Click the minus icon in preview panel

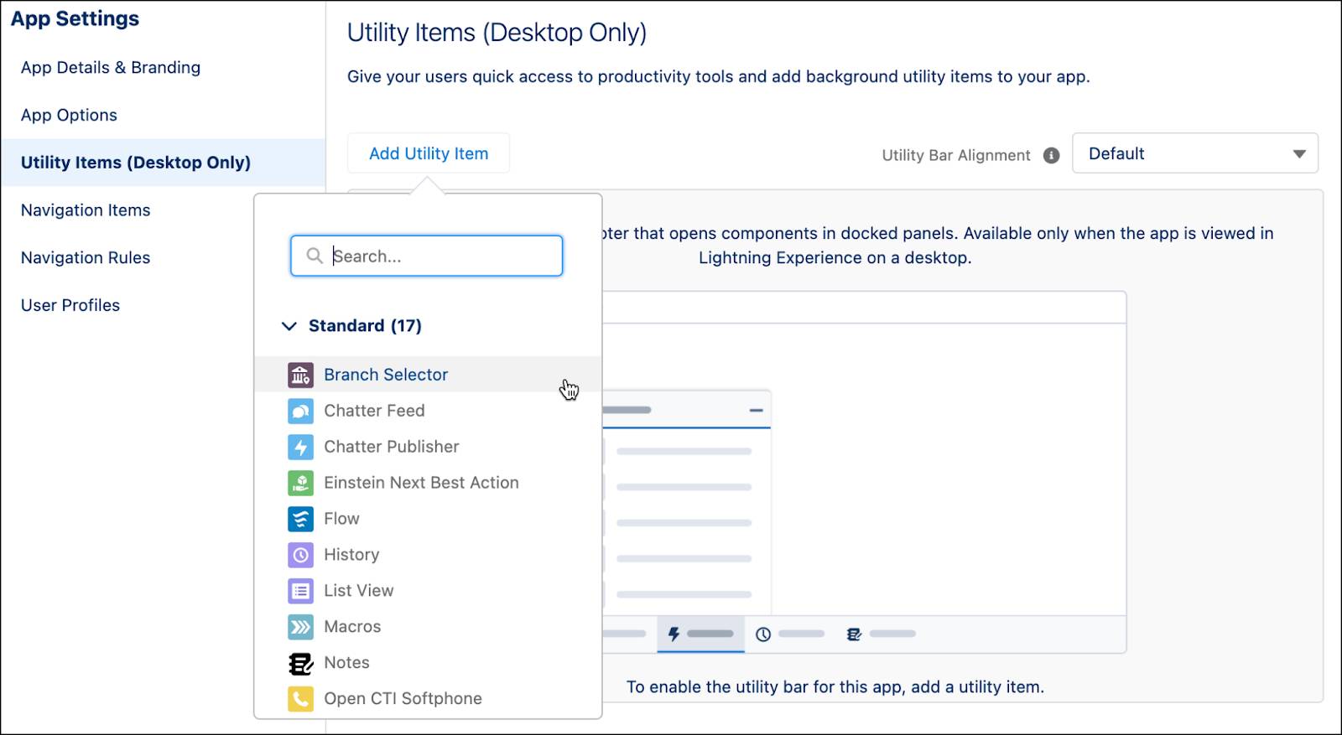[x=756, y=410]
